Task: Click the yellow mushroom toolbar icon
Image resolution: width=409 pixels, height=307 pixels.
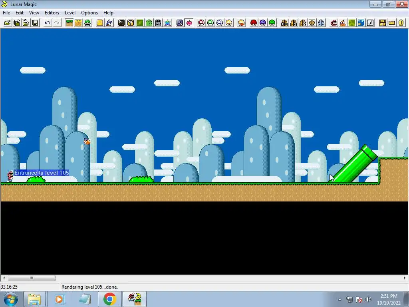Action: 229,23
